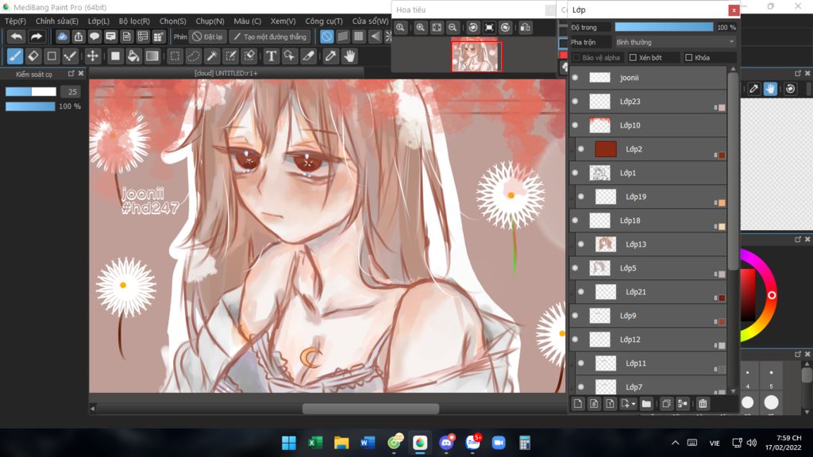Open the Pha trộn blend mode dropdown

[x=675, y=41]
